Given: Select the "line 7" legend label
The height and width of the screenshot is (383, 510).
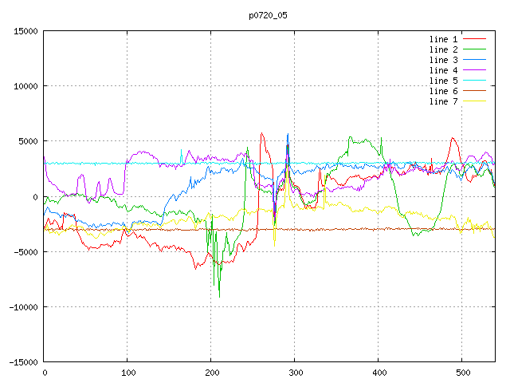Looking at the screenshot, I should click(444, 101).
